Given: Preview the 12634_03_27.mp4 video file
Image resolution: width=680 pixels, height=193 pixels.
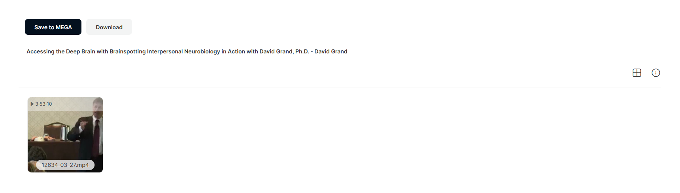Looking at the screenshot, I should [x=65, y=135].
